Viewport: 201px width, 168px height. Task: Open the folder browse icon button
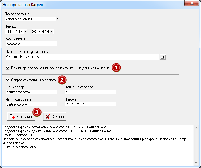click(163, 57)
